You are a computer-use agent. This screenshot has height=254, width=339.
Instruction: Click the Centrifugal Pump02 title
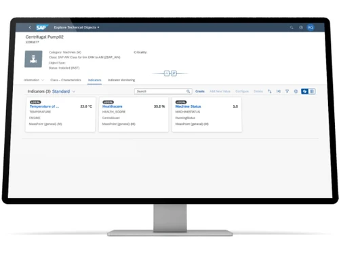click(45, 37)
